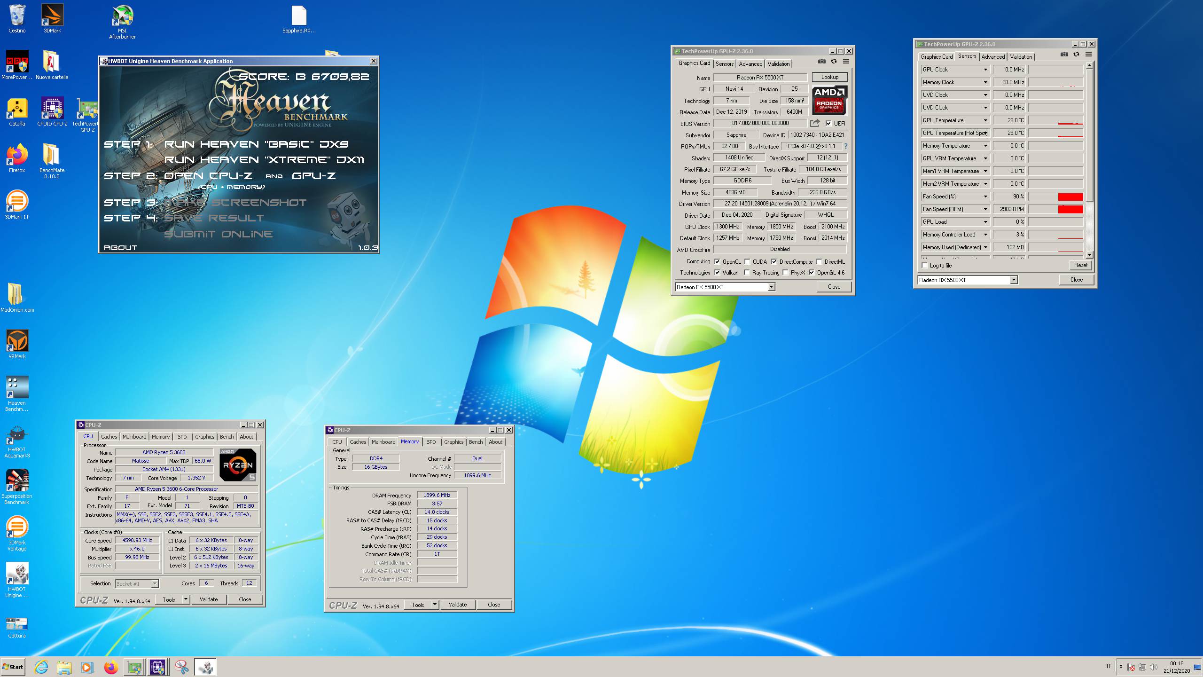The width and height of the screenshot is (1203, 677).
Task: Toggle the Ray Tracing checkbox
Action: [747, 272]
